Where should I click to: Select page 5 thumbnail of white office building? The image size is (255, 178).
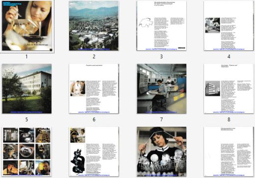pos(27,89)
